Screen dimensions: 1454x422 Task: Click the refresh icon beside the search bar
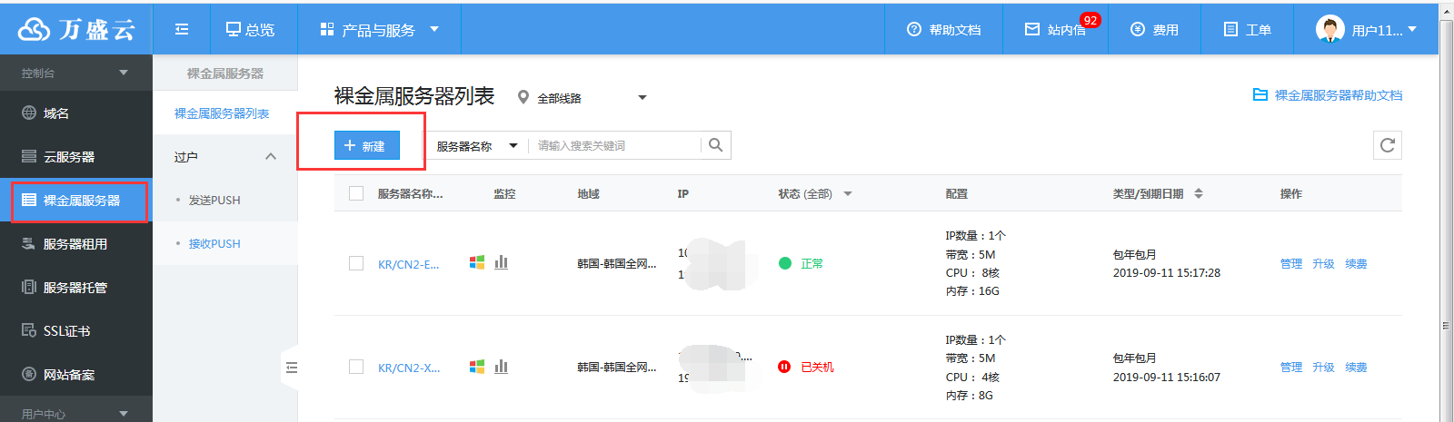[x=1387, y=145]
